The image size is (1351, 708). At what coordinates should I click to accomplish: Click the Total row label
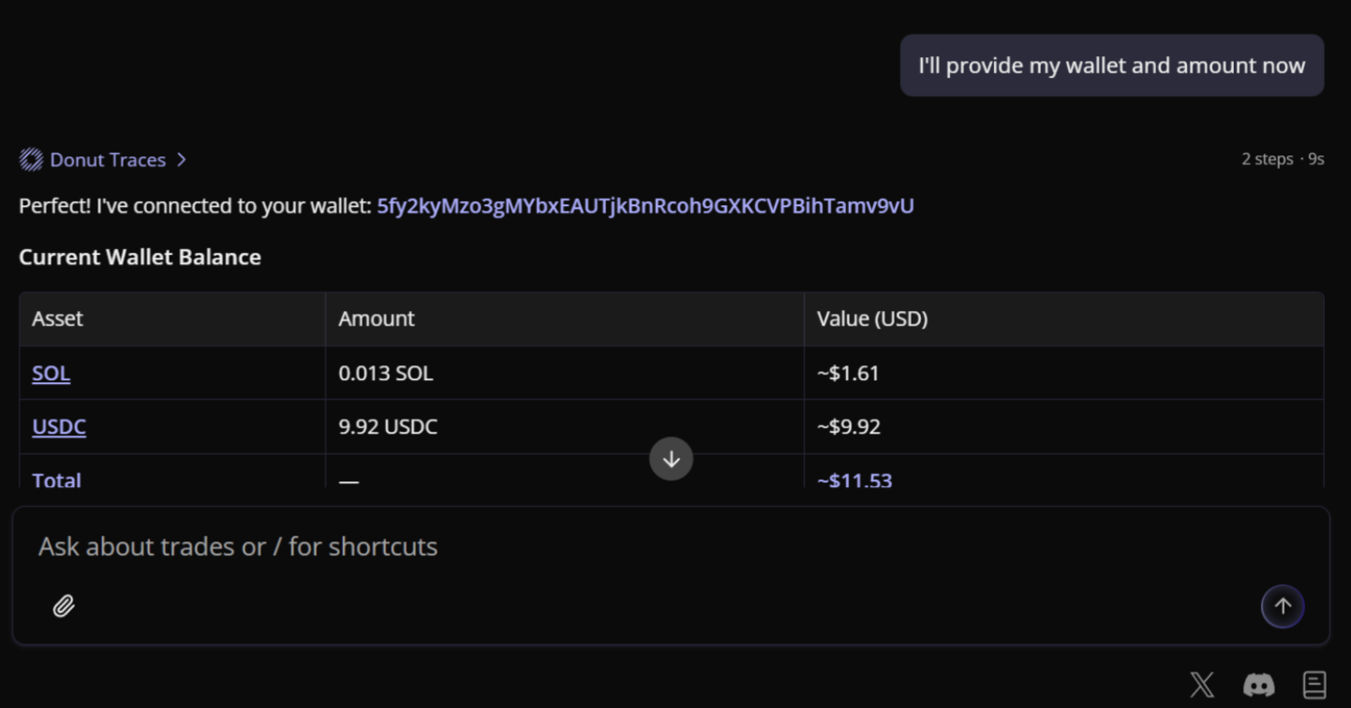tap(57, 479)
